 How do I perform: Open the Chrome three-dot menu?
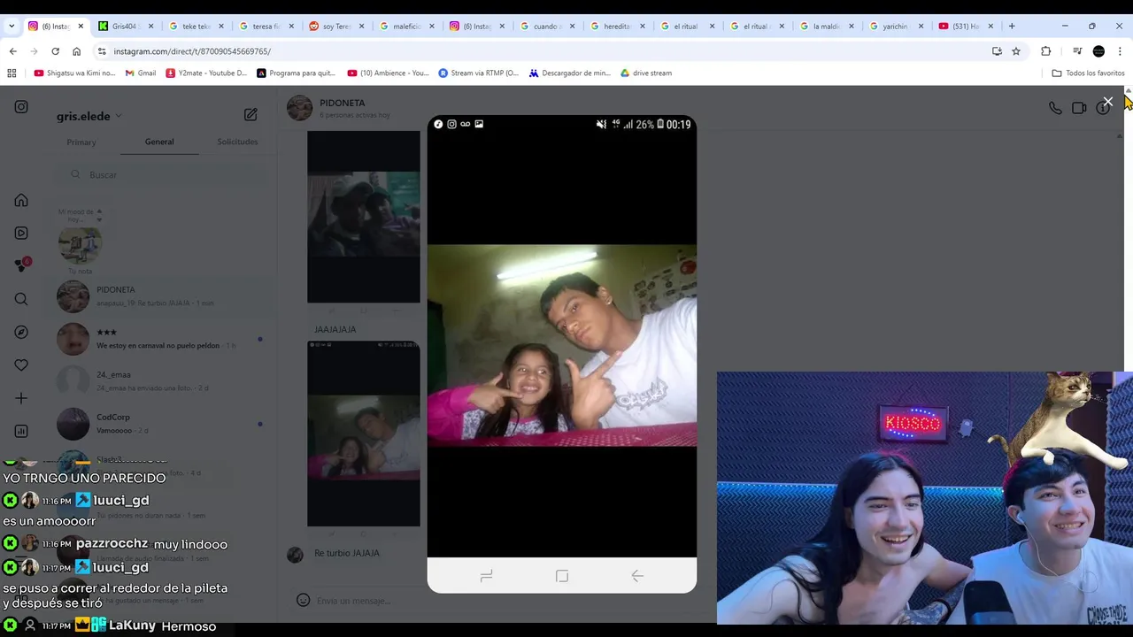point(1120,51)
